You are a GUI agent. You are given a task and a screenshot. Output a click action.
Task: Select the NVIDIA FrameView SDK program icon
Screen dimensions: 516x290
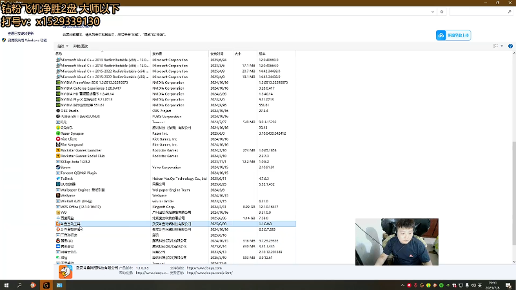58,82
